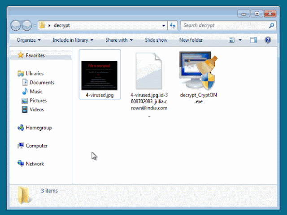
Task: Click the Music note icon
Action: (25, 91)
